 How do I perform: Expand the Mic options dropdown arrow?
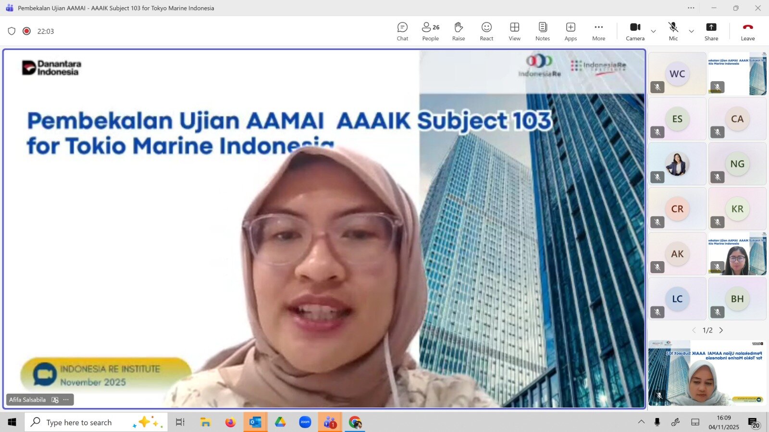pos(691,32)
